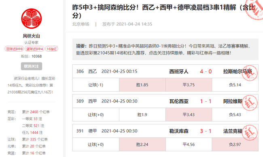
Task: Click the 足球近8中8 badge
Action: [x=14, y=49]
